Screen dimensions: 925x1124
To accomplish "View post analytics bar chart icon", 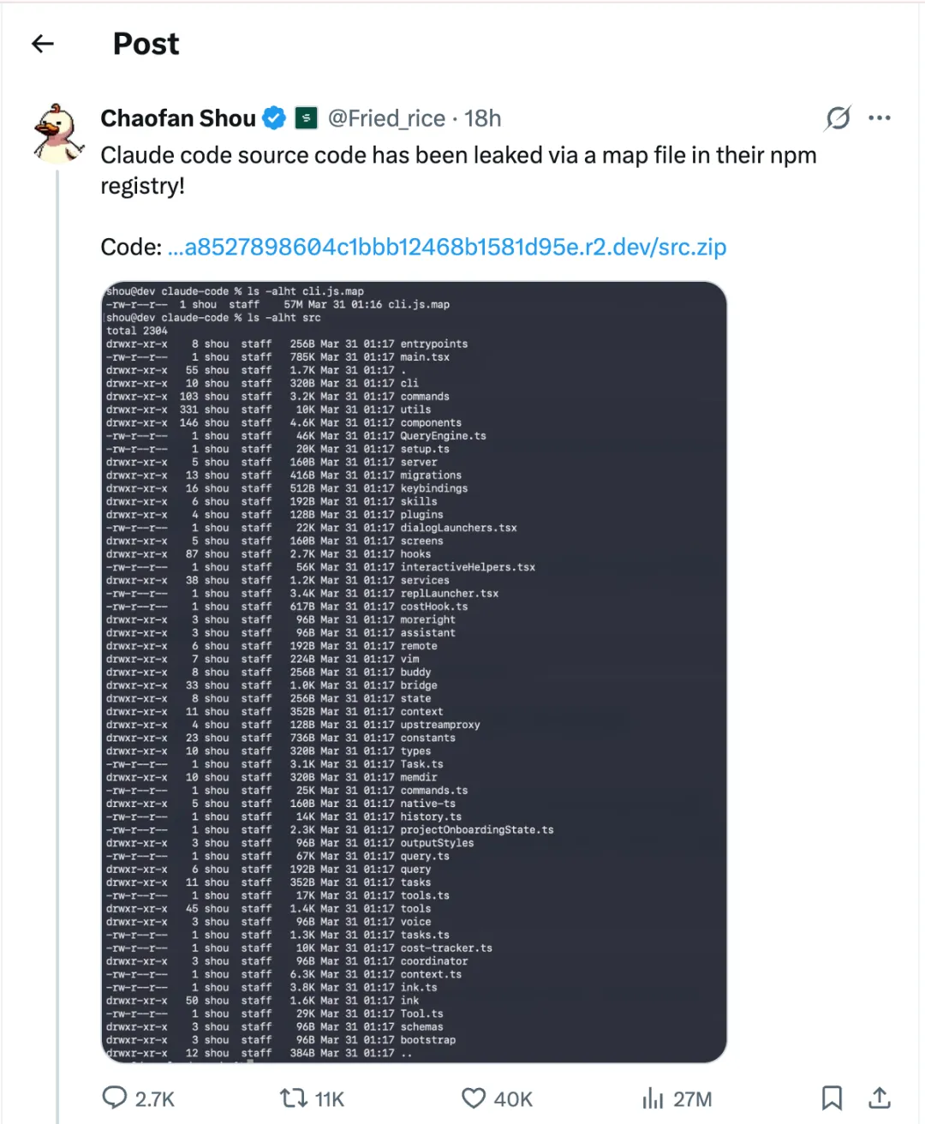I will (x=653, y=1097).
